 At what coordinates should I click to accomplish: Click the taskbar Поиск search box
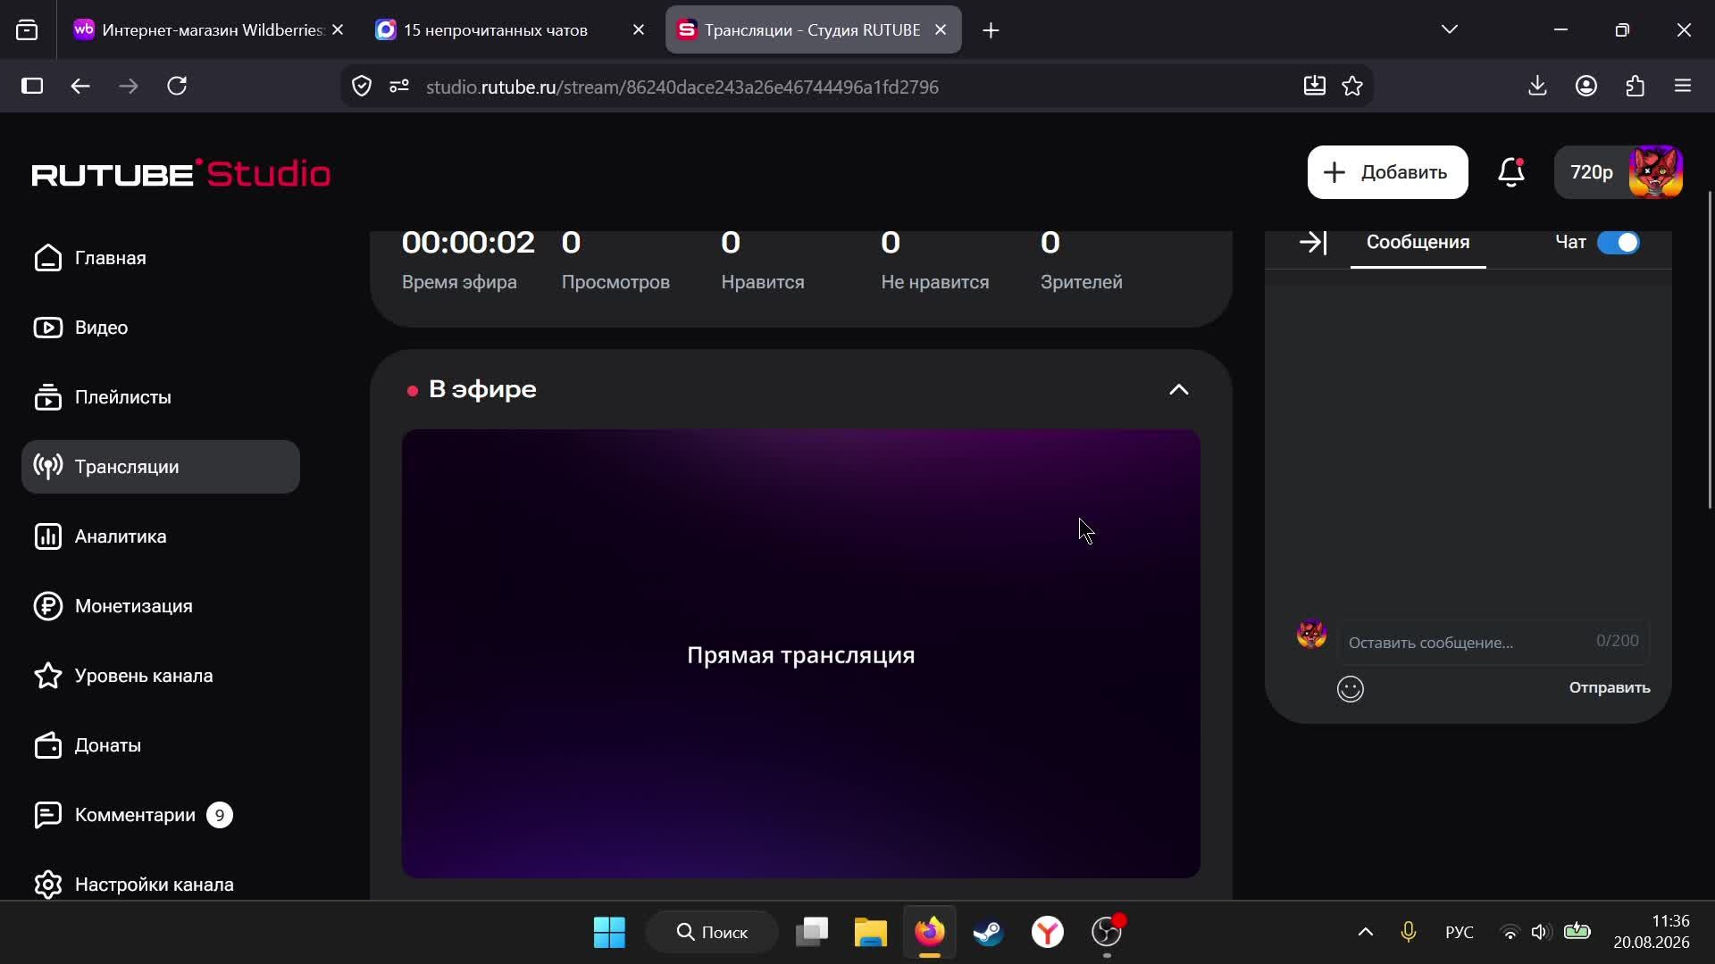coord(712,933)
